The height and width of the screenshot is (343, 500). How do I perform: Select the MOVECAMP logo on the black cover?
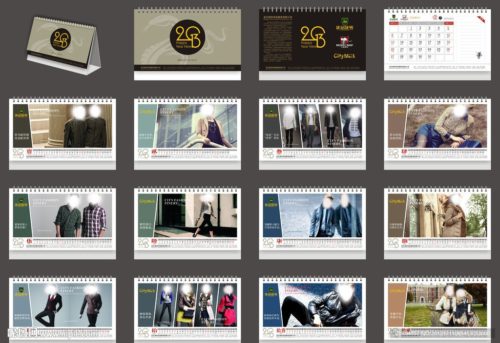[x=344, y=43]
